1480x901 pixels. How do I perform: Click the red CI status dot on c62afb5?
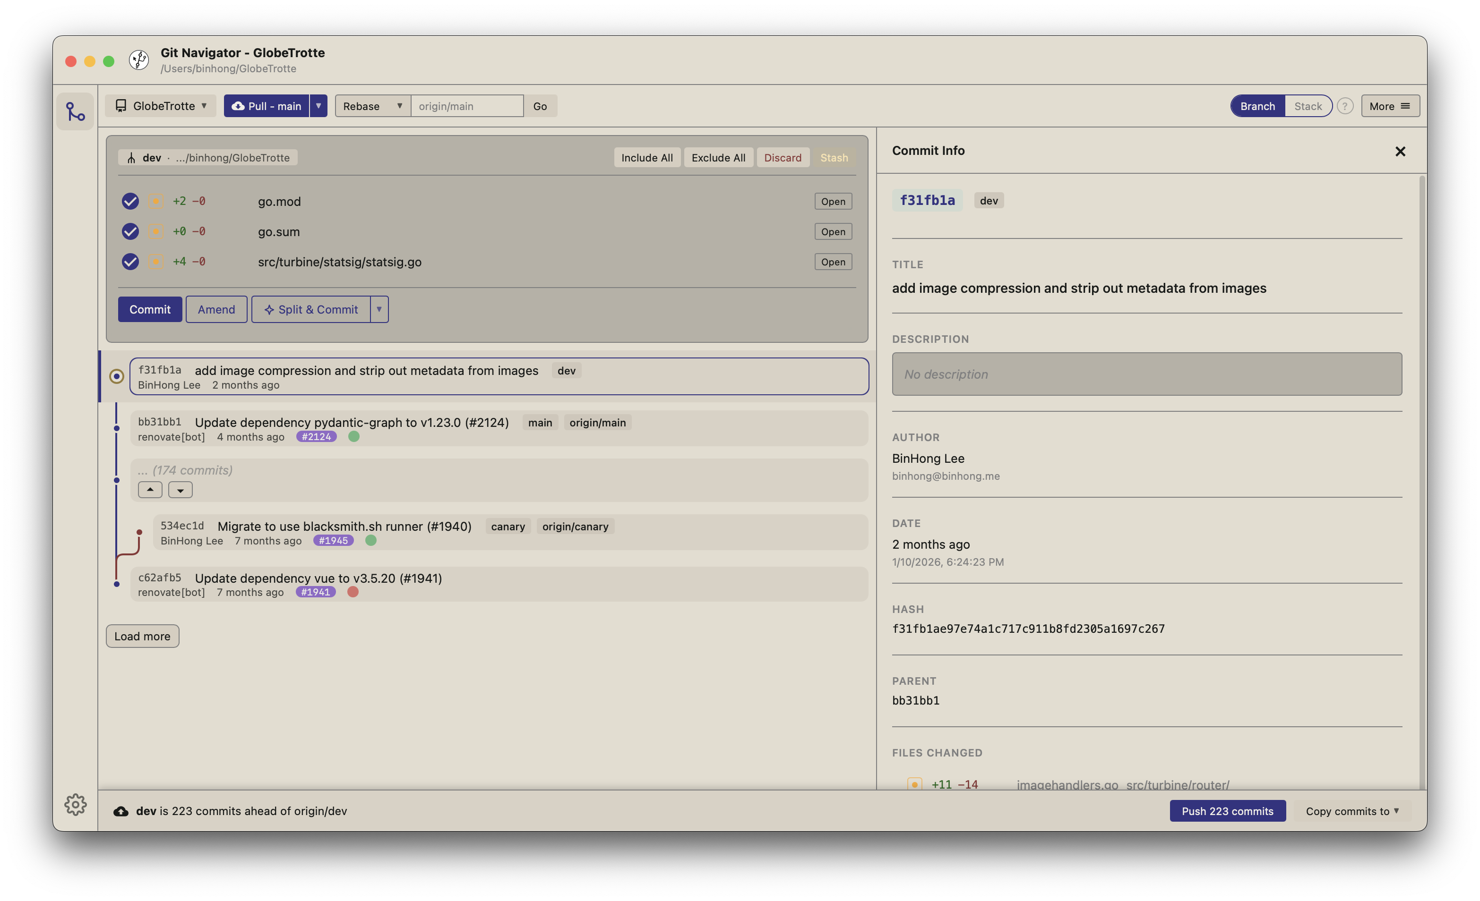pyautogui.click(x=353, y=592)
